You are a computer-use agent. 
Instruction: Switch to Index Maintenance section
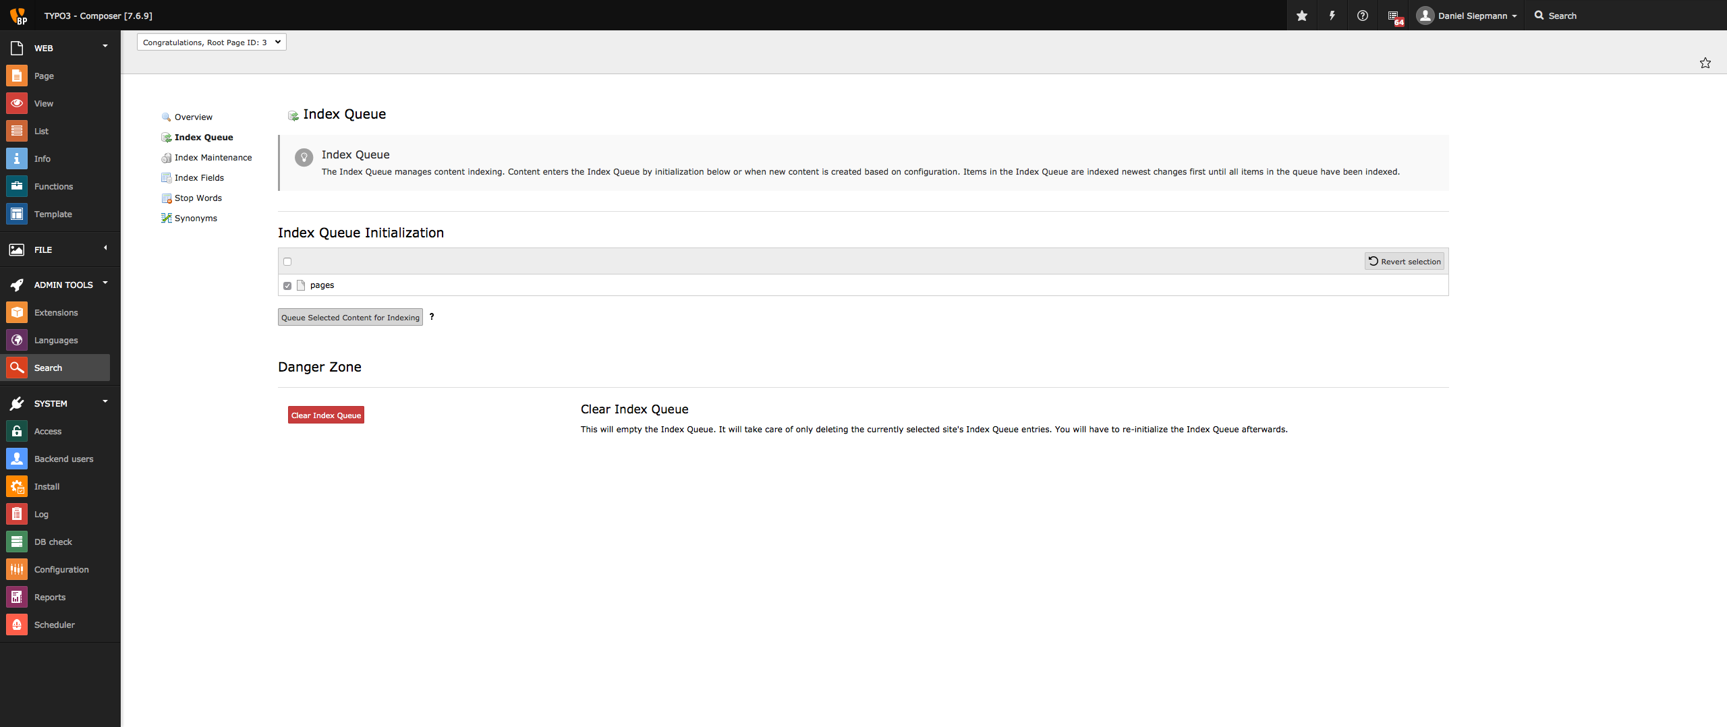tap(213, 157)
